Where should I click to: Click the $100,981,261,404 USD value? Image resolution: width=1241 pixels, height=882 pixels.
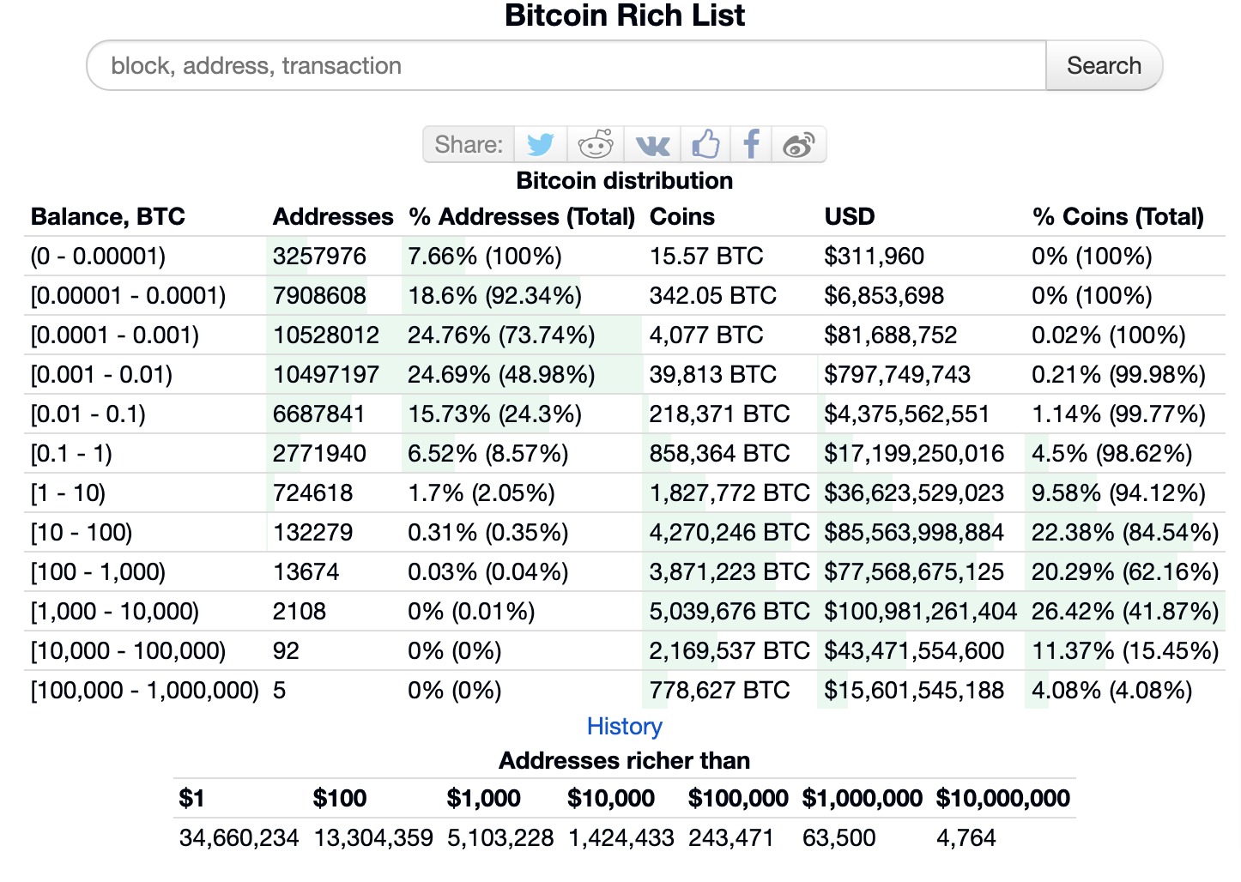(921, 611)
